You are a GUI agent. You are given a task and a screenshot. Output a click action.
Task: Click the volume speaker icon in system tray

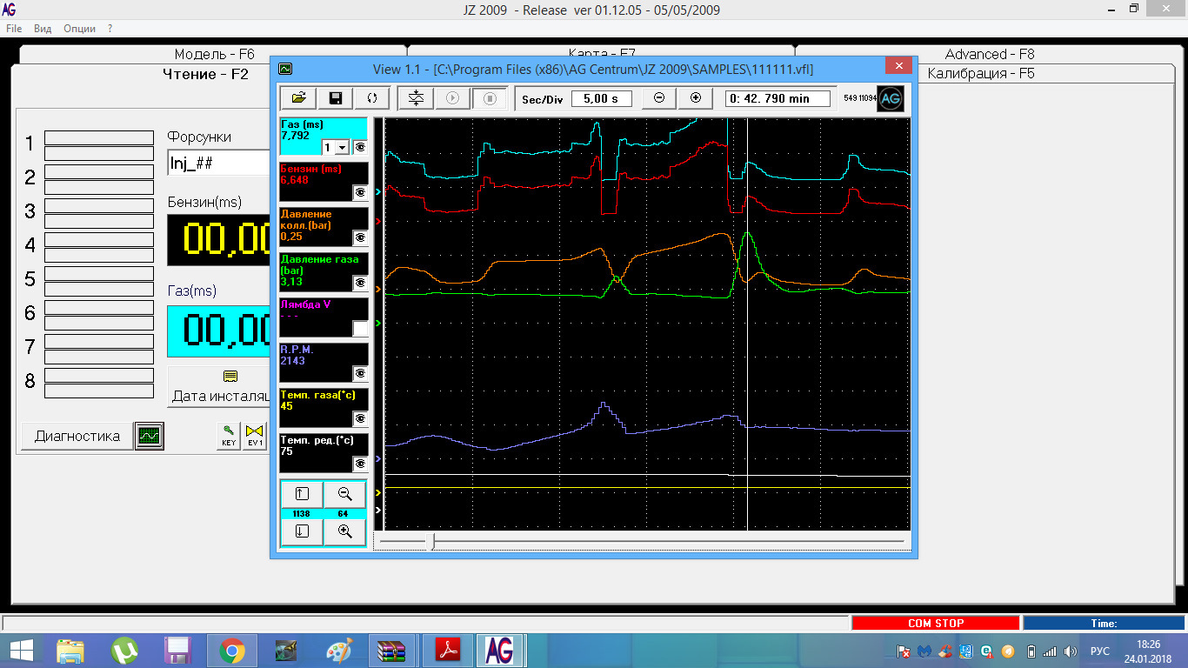[x=1071, y=651]
